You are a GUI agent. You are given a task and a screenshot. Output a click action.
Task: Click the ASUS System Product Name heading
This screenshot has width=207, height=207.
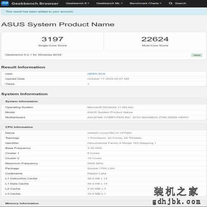click(x=58, y=24)
